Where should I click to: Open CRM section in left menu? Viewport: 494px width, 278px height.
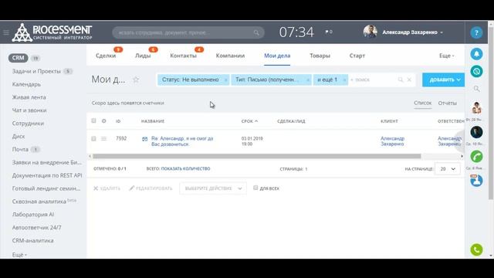[19, 58]
